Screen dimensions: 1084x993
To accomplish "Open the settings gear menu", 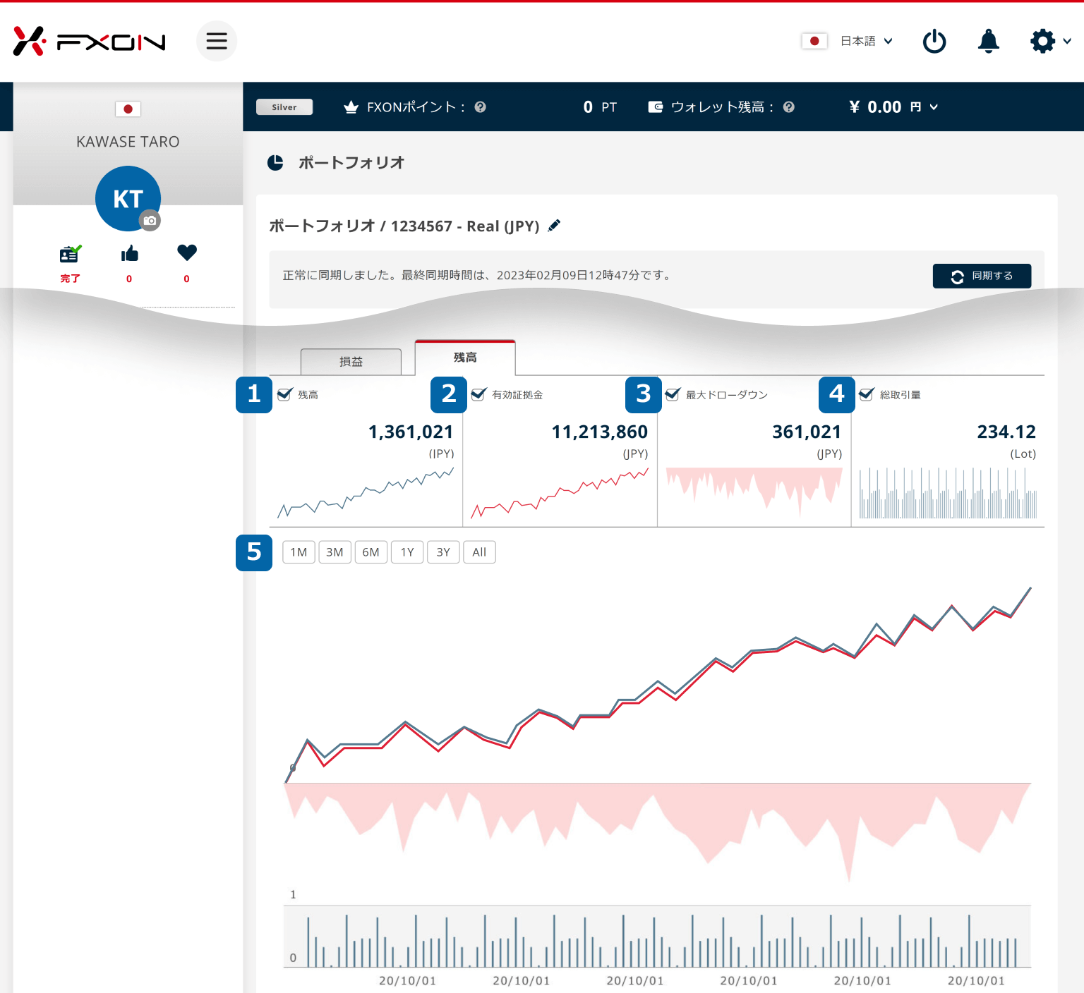I will [x=1042, y=41].
